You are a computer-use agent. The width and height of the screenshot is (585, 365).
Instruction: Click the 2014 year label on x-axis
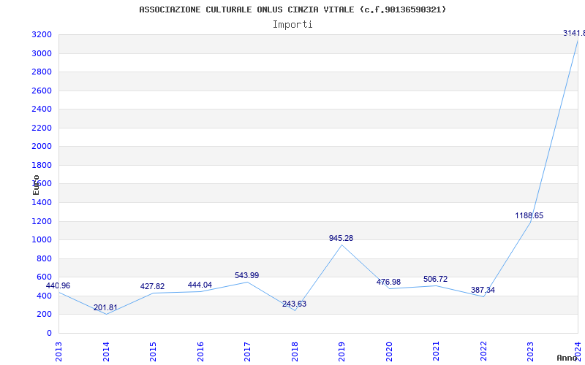point(106,351)
